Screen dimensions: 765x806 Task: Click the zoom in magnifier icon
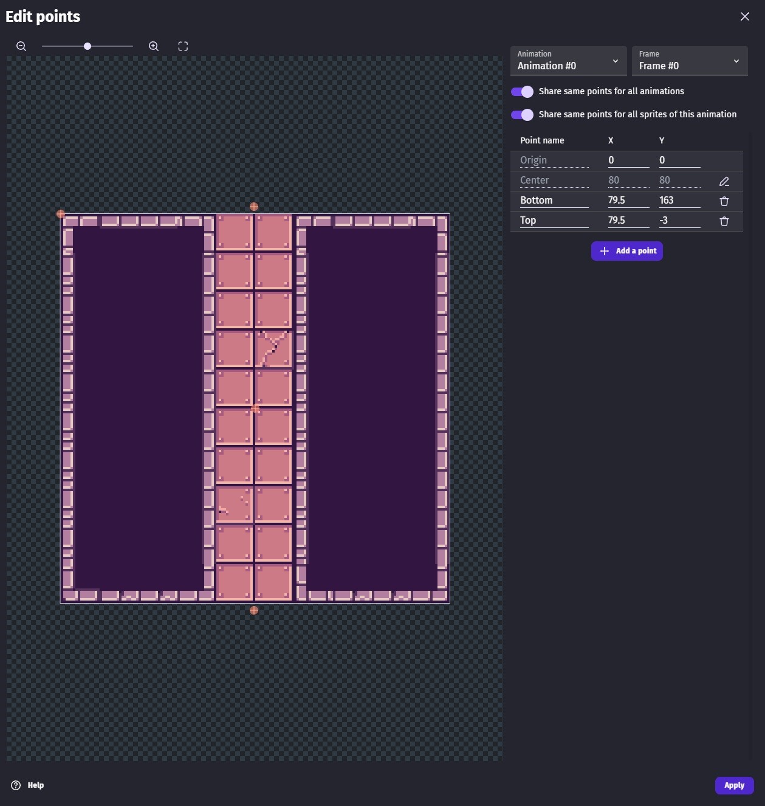coord(154,46)
